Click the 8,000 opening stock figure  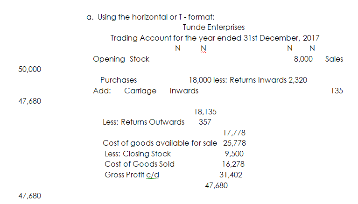pos(303,59)
